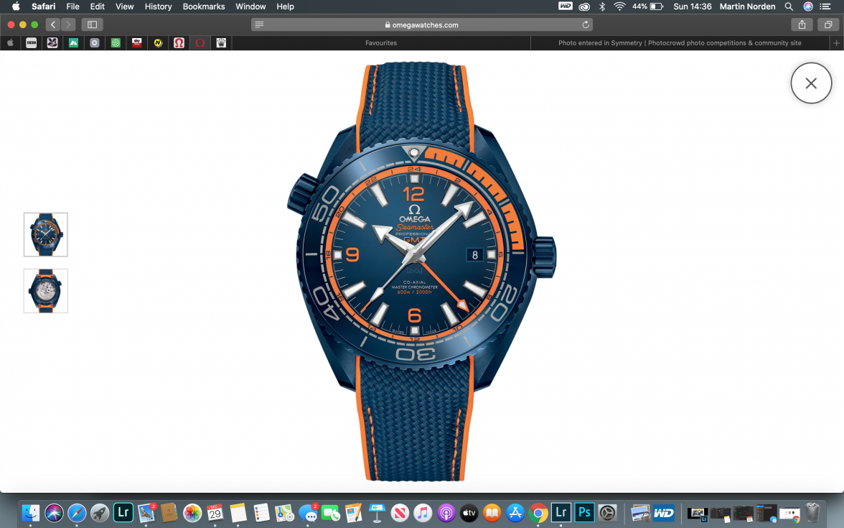Open the File menu
The width and height of the screenshot is (844, 528).
pyautogui.click(x=72, y=6)
